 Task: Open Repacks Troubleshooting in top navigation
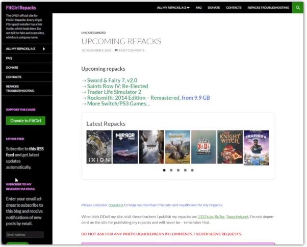268,8
